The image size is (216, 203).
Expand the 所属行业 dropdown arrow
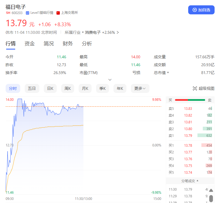coord(83,33)
